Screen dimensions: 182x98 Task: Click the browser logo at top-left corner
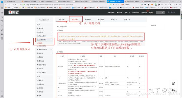tap(2, 2)
